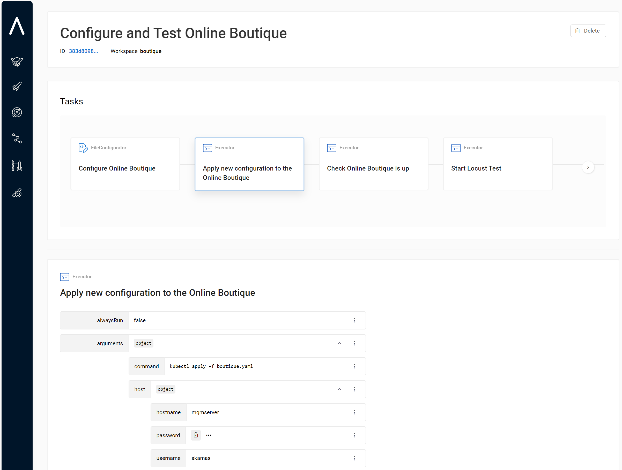622x470 pixels.
Task: Click the lock icon in password row
Action: 196,435
